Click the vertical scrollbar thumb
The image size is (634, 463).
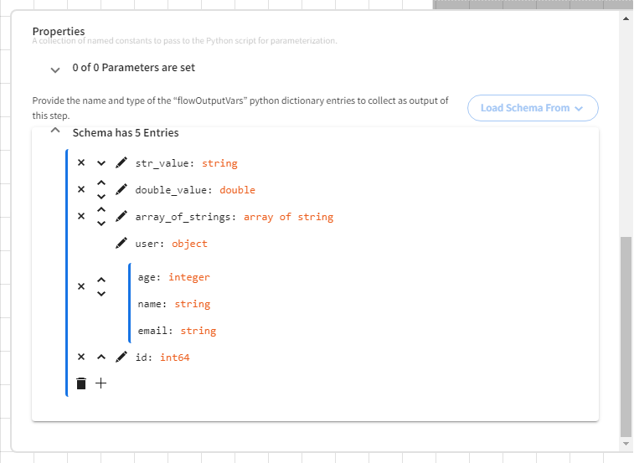click(626, 337)
